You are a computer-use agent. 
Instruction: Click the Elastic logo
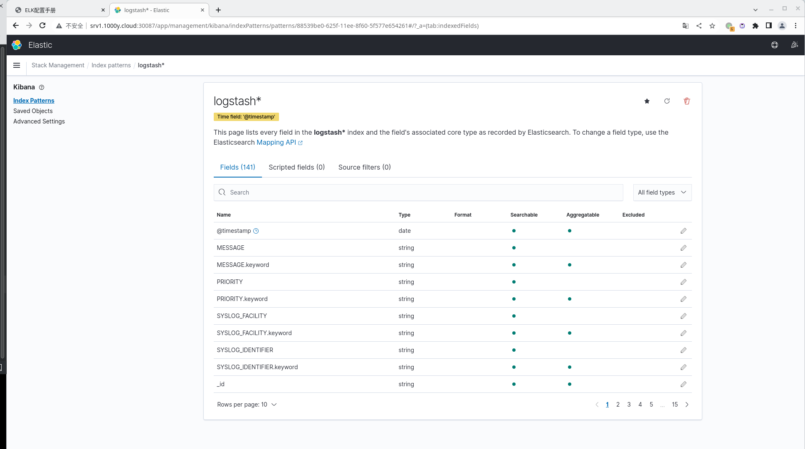(x=17, y=45)
